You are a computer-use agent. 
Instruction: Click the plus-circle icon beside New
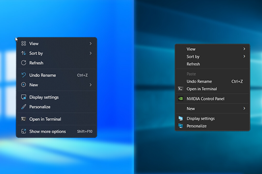pos(23,85)
